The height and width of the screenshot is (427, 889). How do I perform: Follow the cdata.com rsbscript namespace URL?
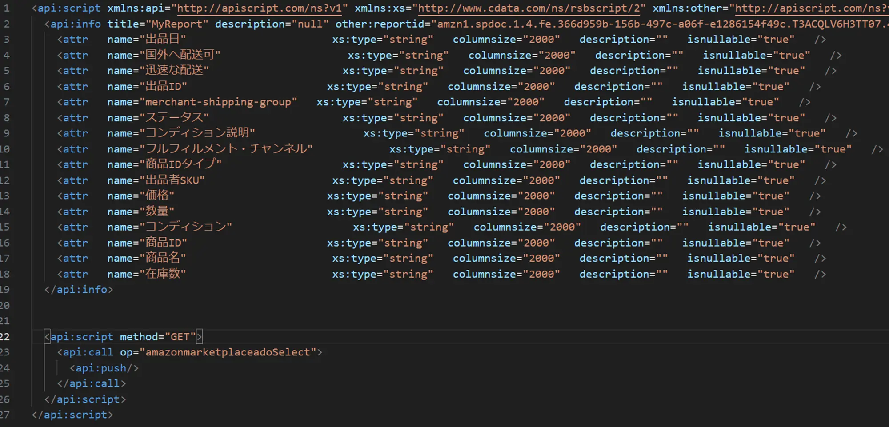pos(529,8)
